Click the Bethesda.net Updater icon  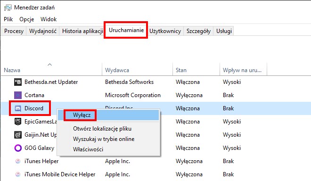pos(18,82)
